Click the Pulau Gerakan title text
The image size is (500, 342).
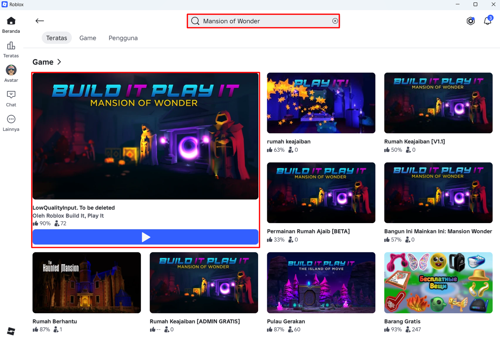(x=286, y=321)
